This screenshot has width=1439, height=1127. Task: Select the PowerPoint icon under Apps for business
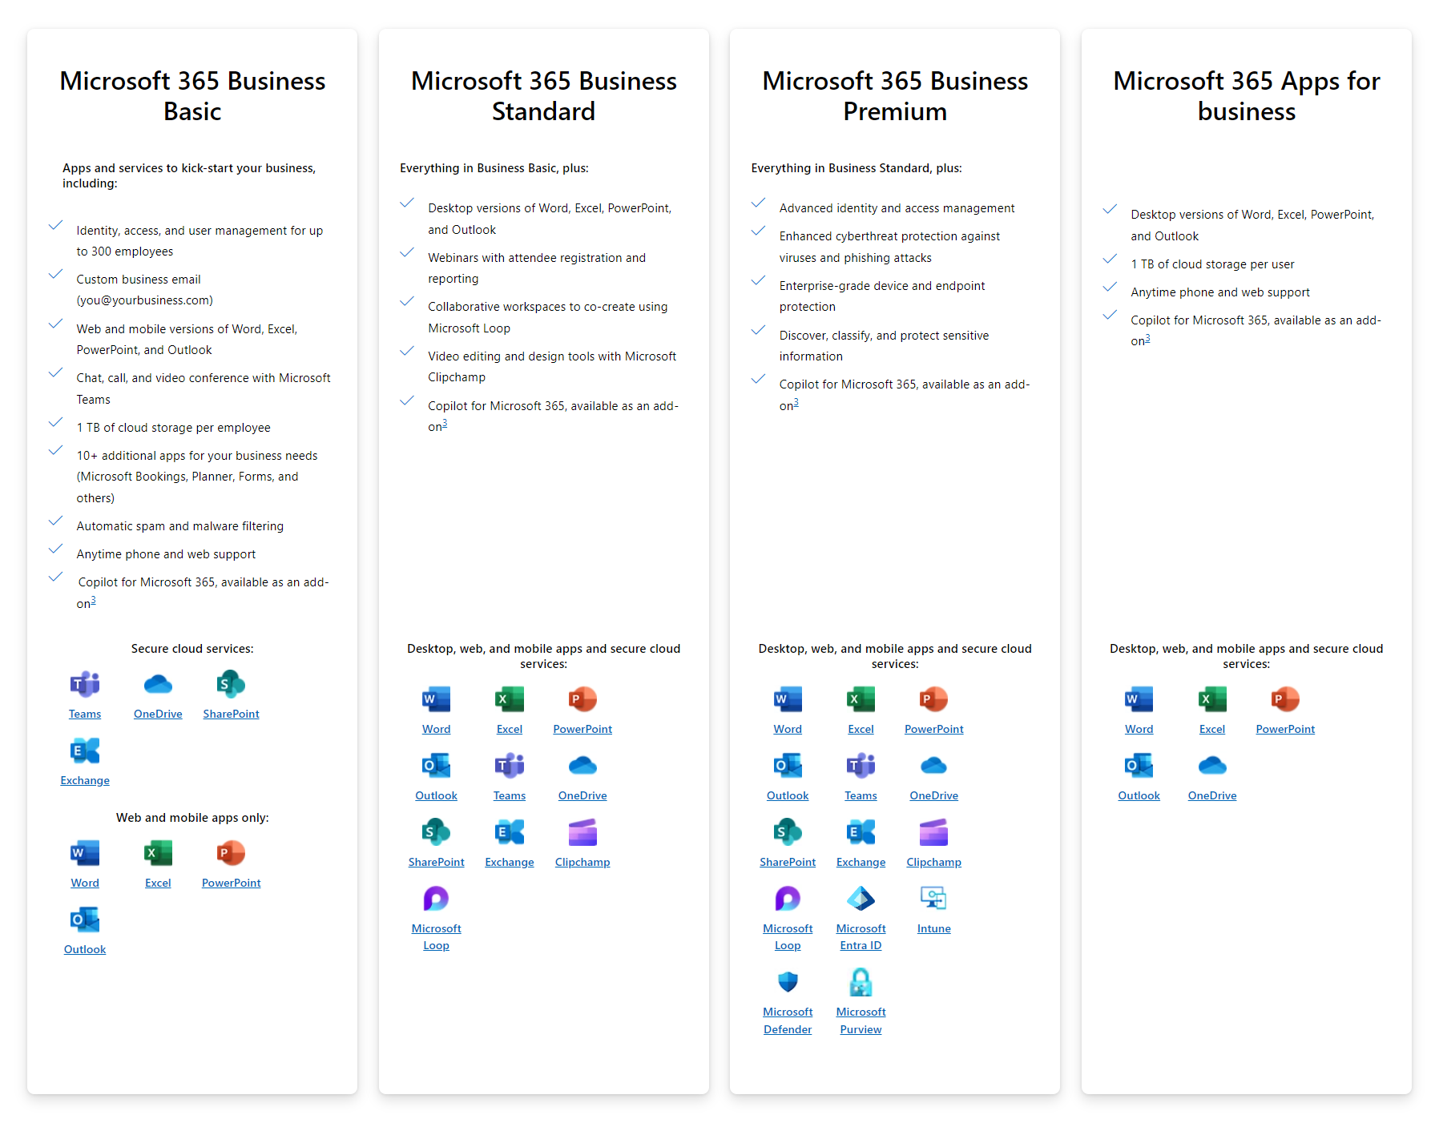(1285, 698)
